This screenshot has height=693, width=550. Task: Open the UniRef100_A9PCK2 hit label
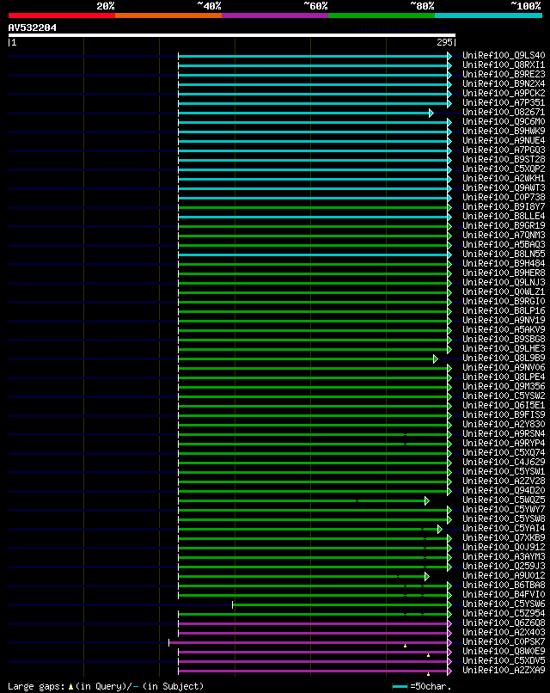(504, 94)
